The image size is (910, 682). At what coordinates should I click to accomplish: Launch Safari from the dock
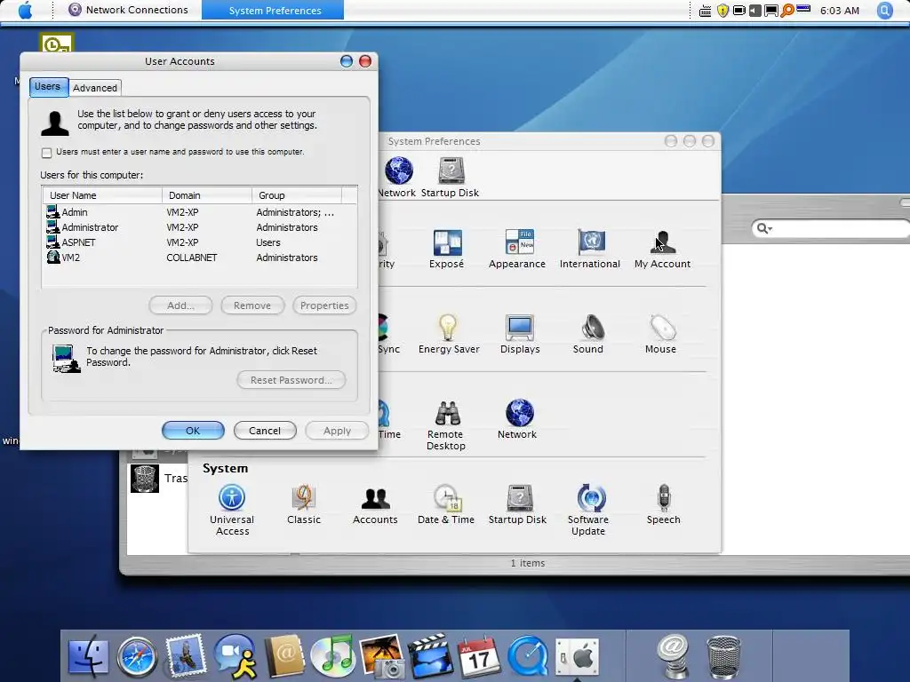137,657
